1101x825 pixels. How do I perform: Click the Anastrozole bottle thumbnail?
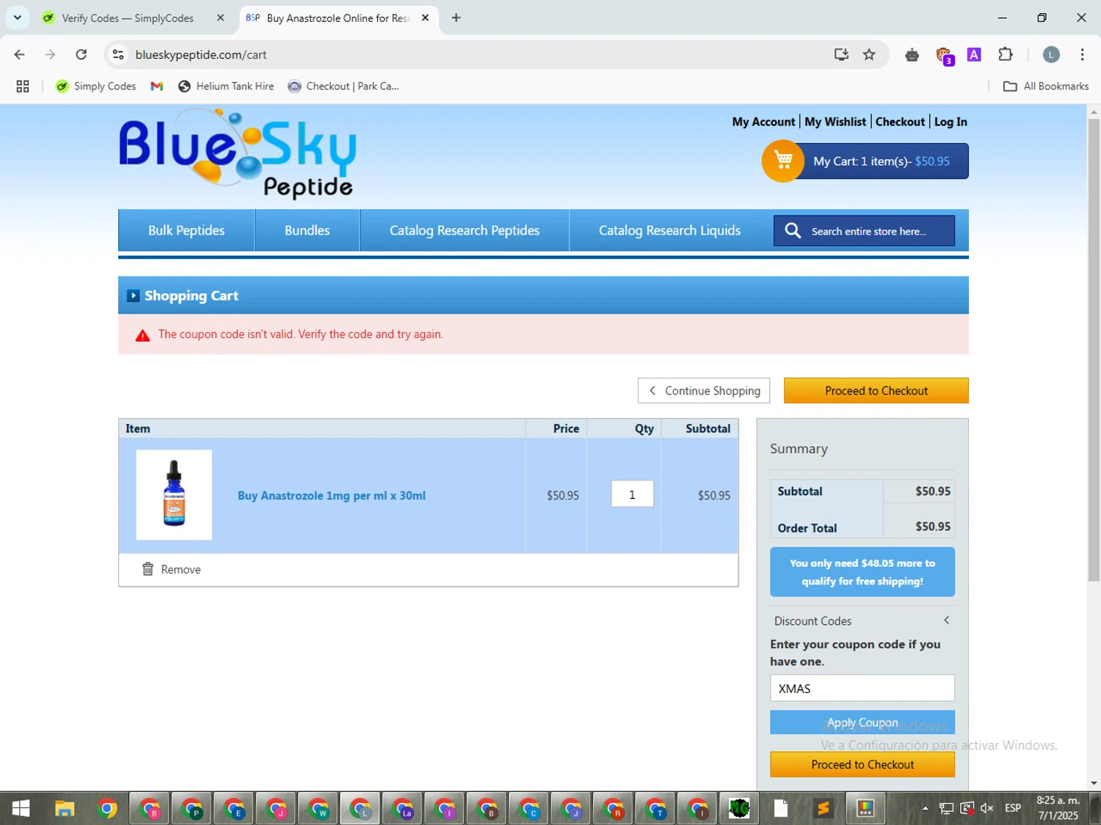[174, 495]
